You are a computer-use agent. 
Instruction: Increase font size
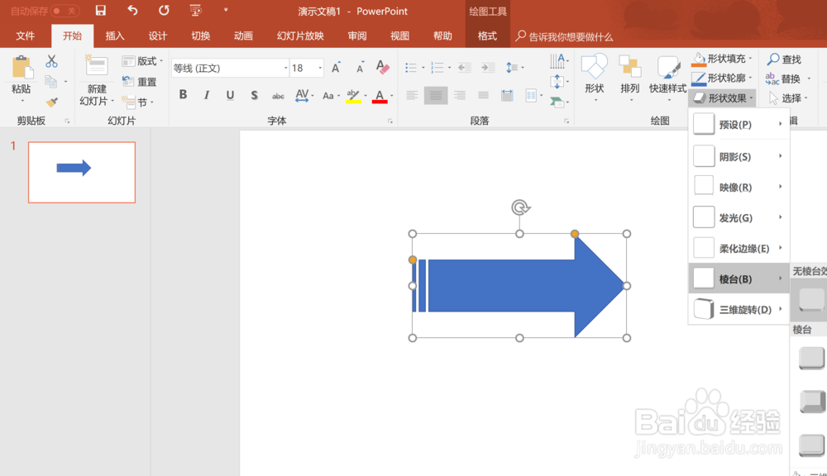coord(336,68)
